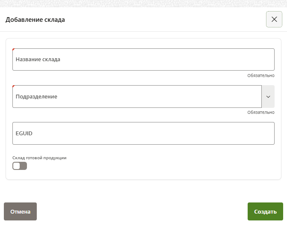Viewport: 287px width, 229px height.
Task: Click red required marker on Подразделение
Action: (14, 86)
